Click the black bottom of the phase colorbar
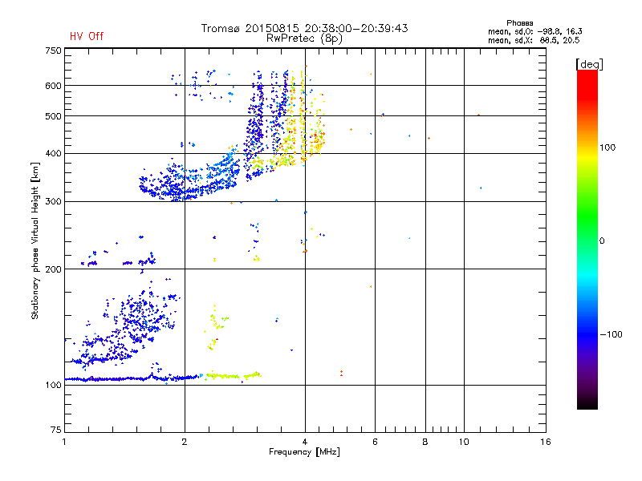Viewport: 642px width, 481px height. click(x=587, y=403)
